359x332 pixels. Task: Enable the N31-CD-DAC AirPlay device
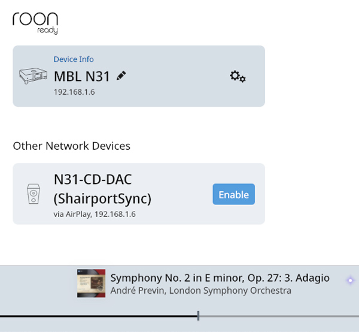[x=233, y=194]
